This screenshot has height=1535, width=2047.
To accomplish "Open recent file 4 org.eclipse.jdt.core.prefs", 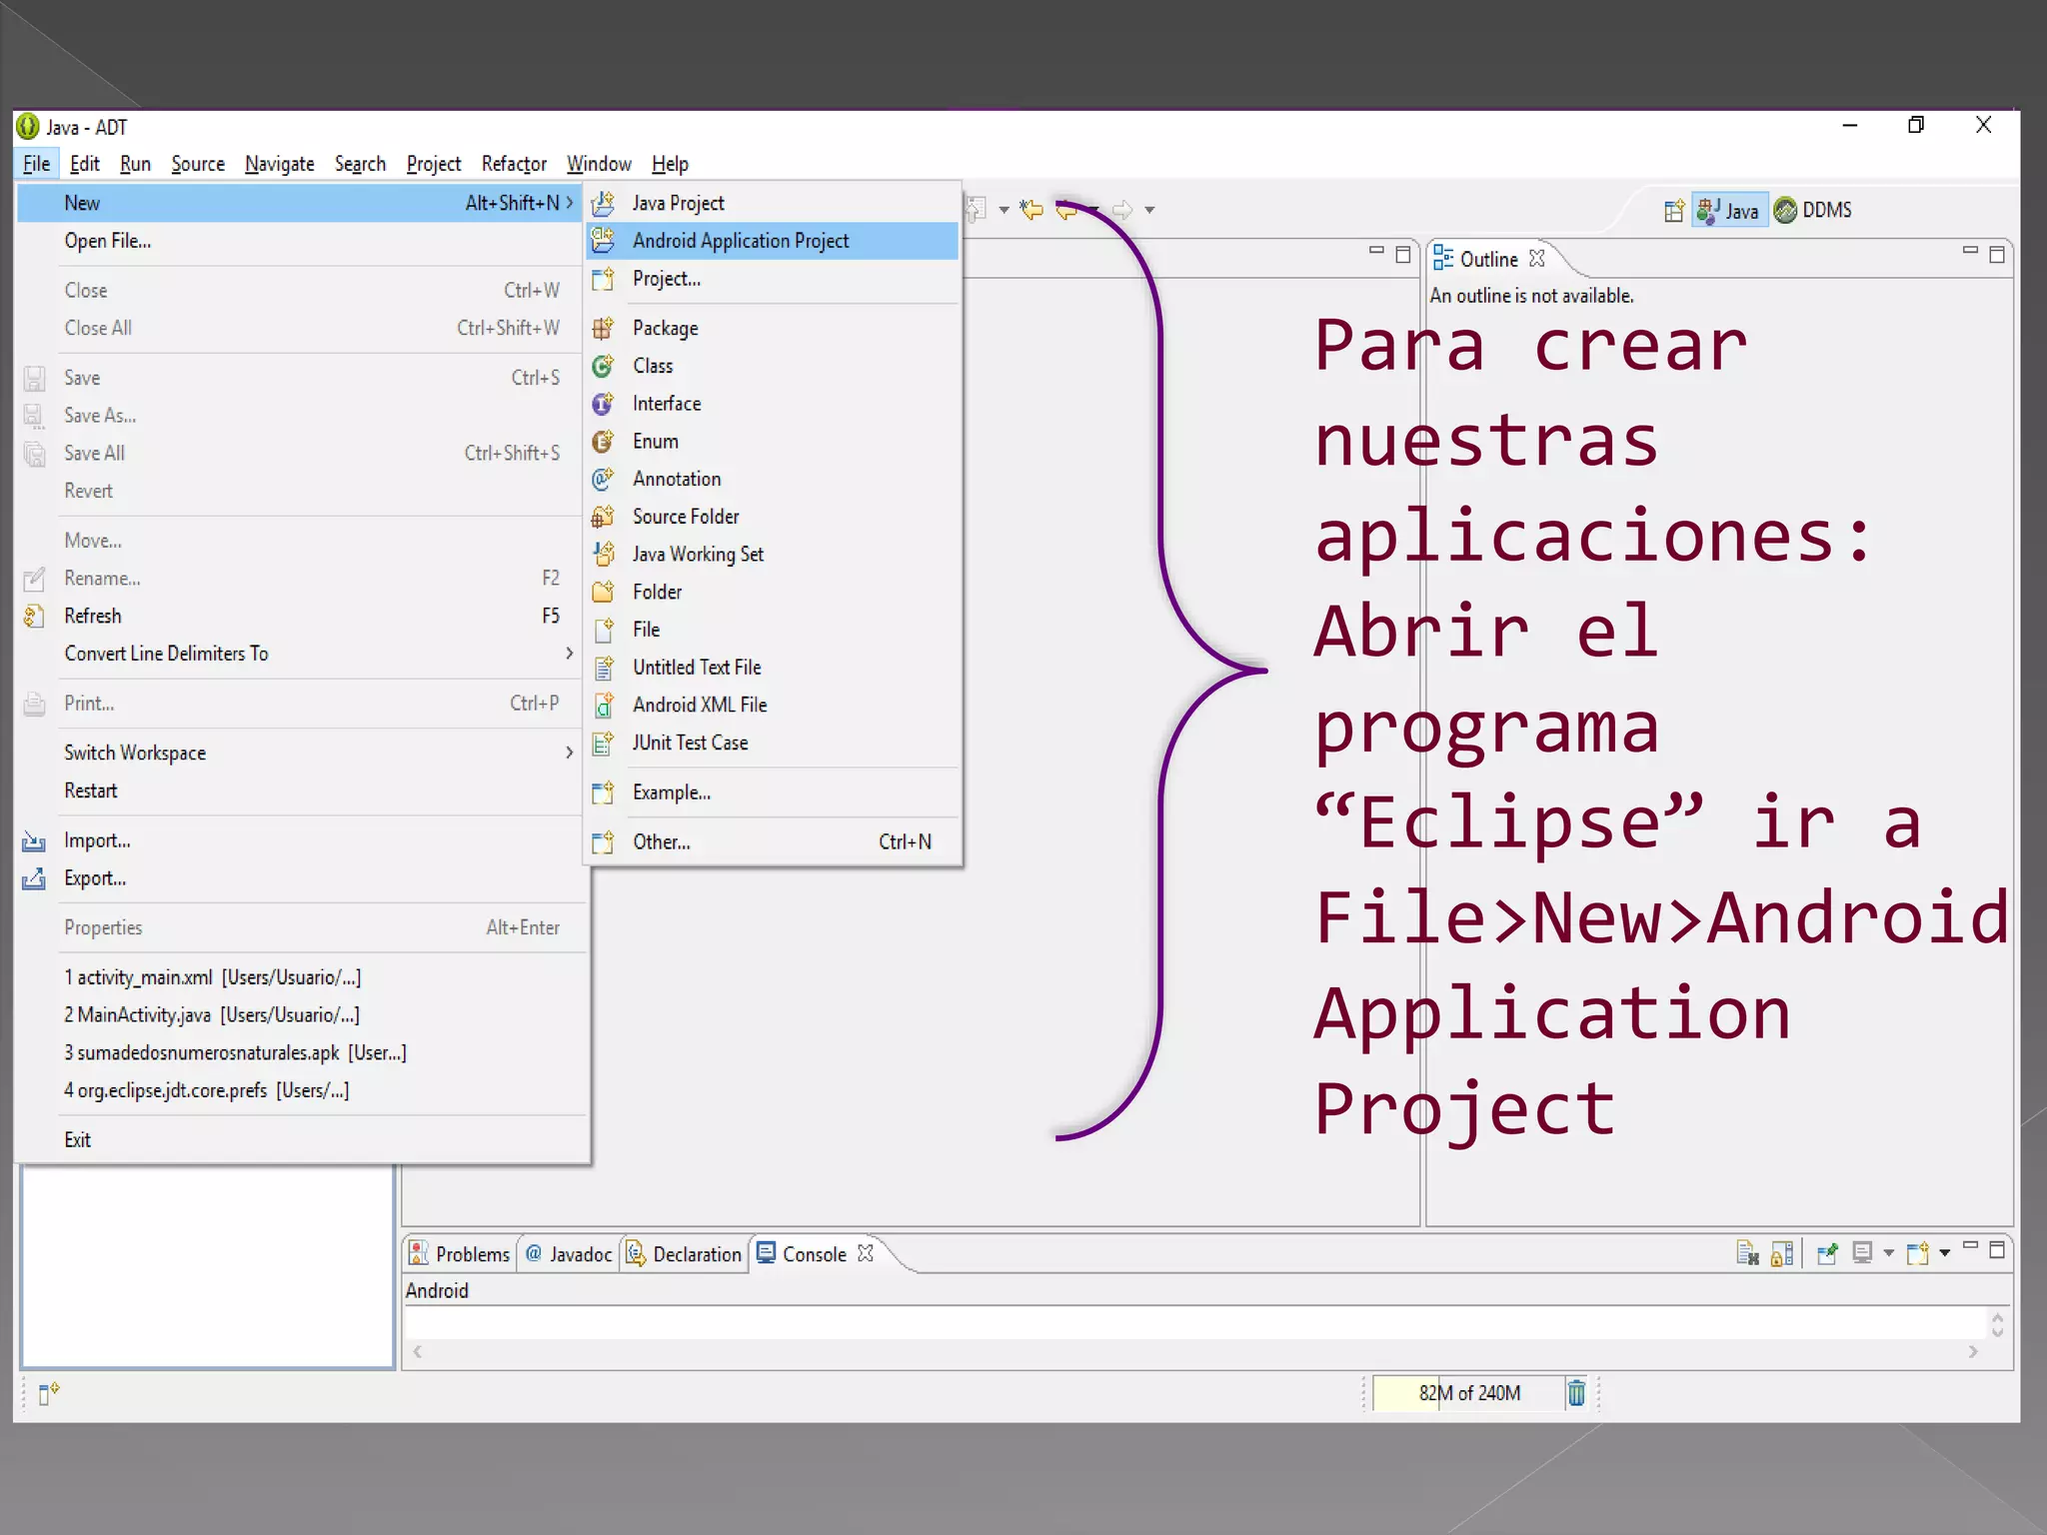I will coord(304,1091).
